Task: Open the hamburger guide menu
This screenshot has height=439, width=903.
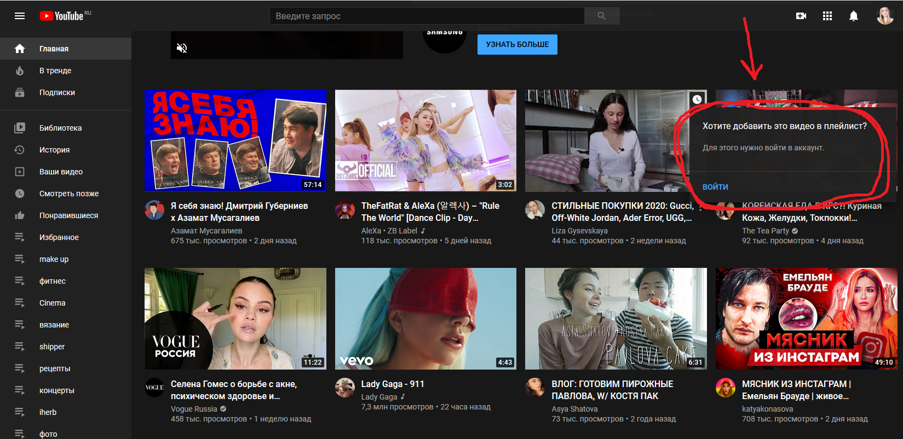Action: [x=20, y=16]
